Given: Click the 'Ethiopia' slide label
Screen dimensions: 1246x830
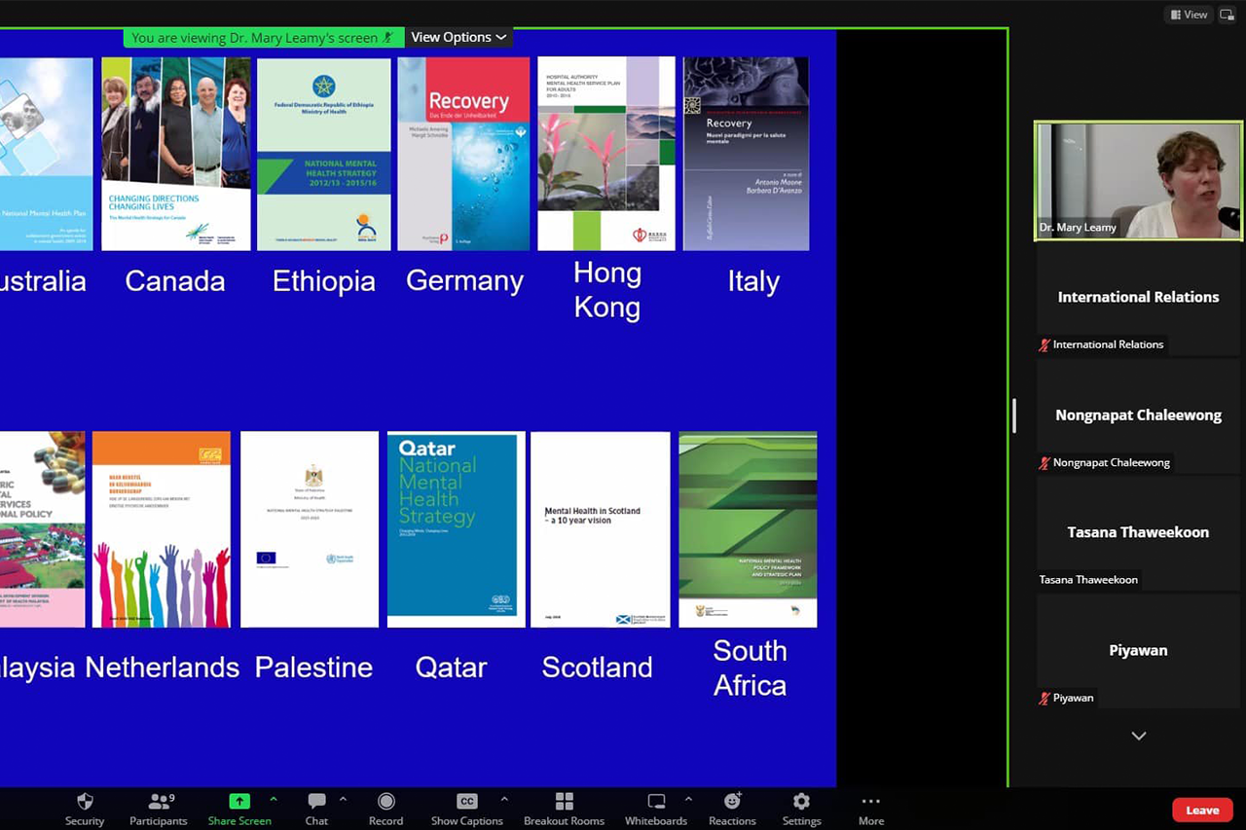Looking at the screenshot, I should tap(323, 281).
